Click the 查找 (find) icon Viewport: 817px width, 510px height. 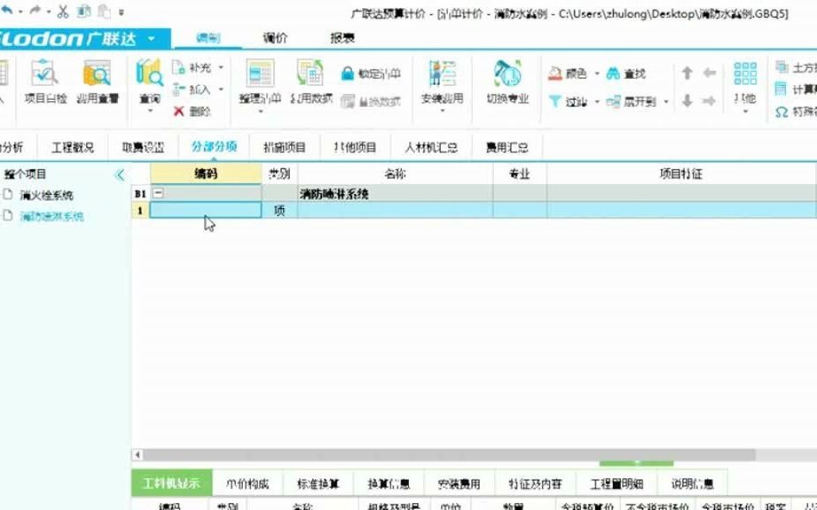pyautogui.click(x=627, y=73)
